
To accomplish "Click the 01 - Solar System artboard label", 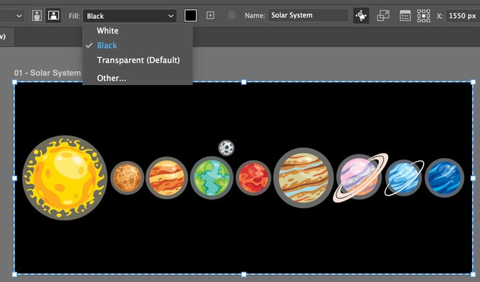I will 47,73.
